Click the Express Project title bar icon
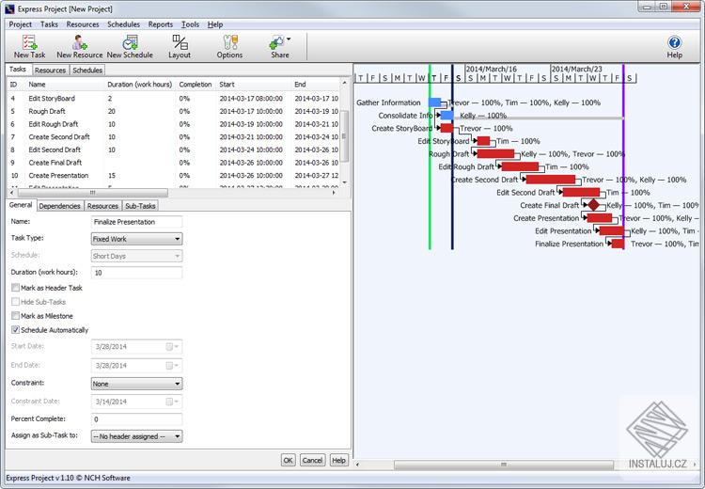The height and width of the screenshot is (489, 705). click(x=10, y=8)
